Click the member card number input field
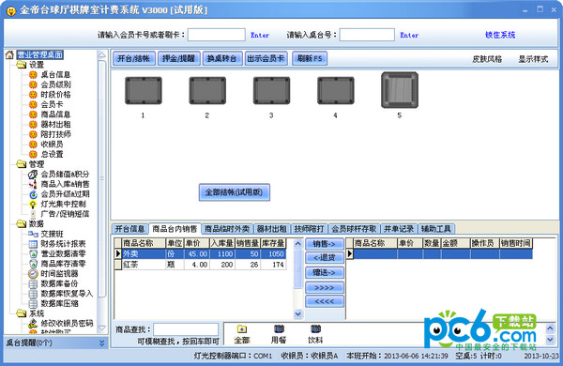 [217, 35]
